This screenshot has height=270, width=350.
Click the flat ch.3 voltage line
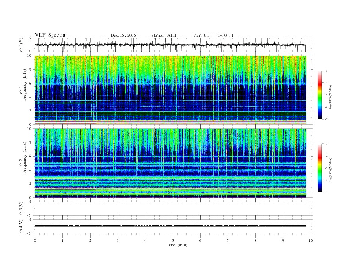coord(170,203)
